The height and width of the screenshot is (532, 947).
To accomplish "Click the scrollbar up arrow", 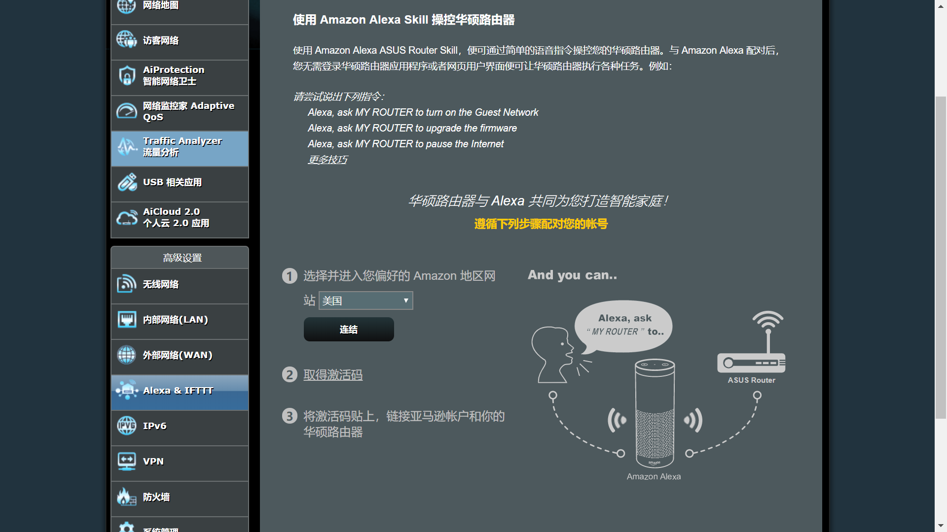I will click(x=941, y=5).
